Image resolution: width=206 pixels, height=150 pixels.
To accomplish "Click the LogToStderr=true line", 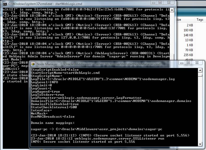I will tap(47, 95).
